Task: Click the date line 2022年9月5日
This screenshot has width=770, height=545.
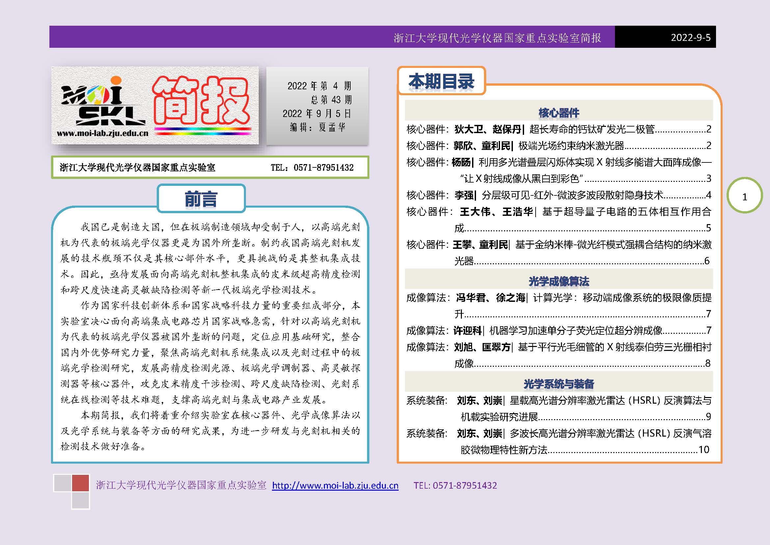Action: [317, 113]
